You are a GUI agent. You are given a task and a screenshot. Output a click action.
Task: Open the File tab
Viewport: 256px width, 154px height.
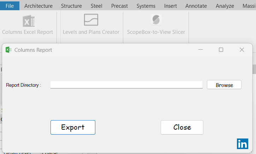coord(10,6)
